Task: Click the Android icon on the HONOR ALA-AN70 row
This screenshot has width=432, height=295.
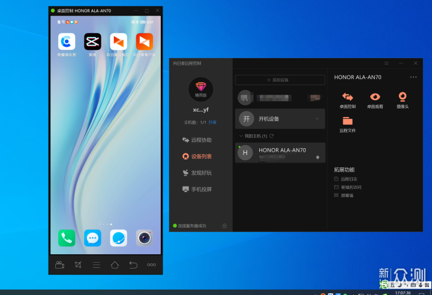Action: (317, 157)
